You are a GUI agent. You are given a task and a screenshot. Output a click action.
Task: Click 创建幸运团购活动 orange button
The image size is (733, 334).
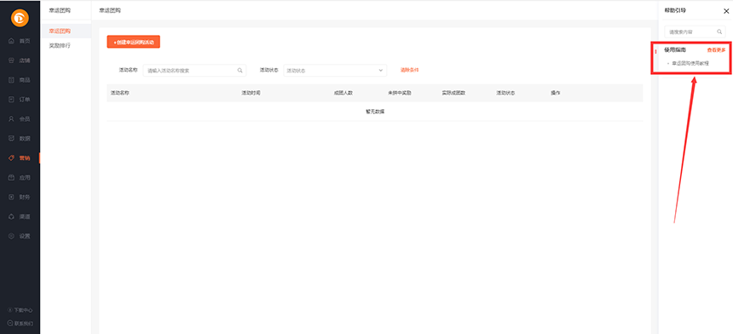tap(134, 42)
